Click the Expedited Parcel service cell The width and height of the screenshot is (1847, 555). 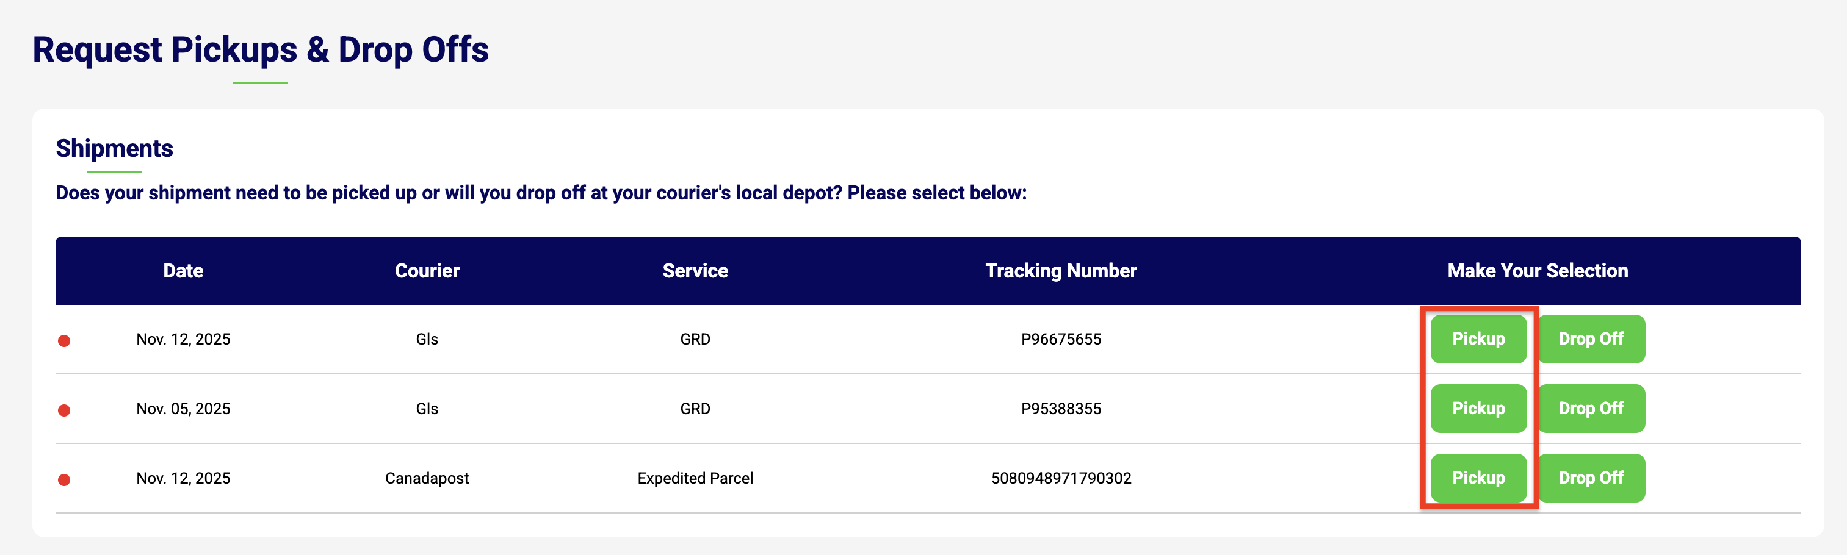point(695,478)
